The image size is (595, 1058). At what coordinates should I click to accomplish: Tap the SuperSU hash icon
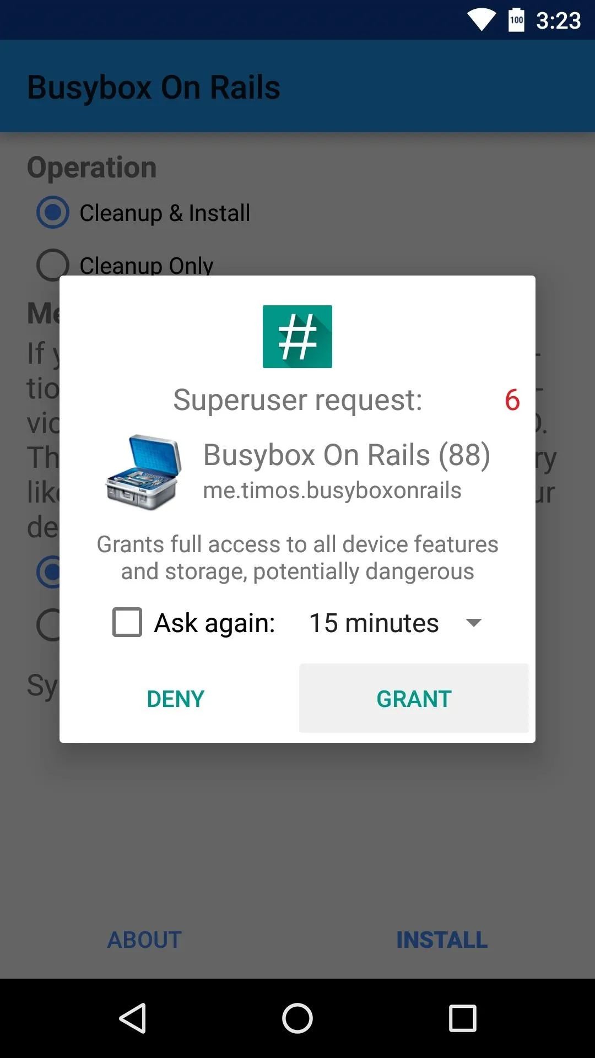pos(297,337)
